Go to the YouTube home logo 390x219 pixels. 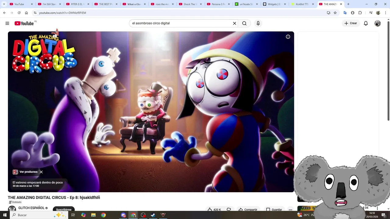pyautogui.click(x=24, y=23)
